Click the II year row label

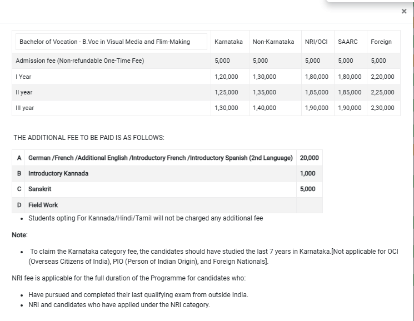[x=24, y=92]
